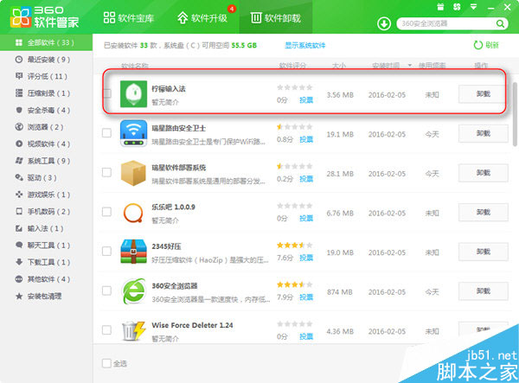Select 下载工具 (1) category
519x383 pixels.
47,262
